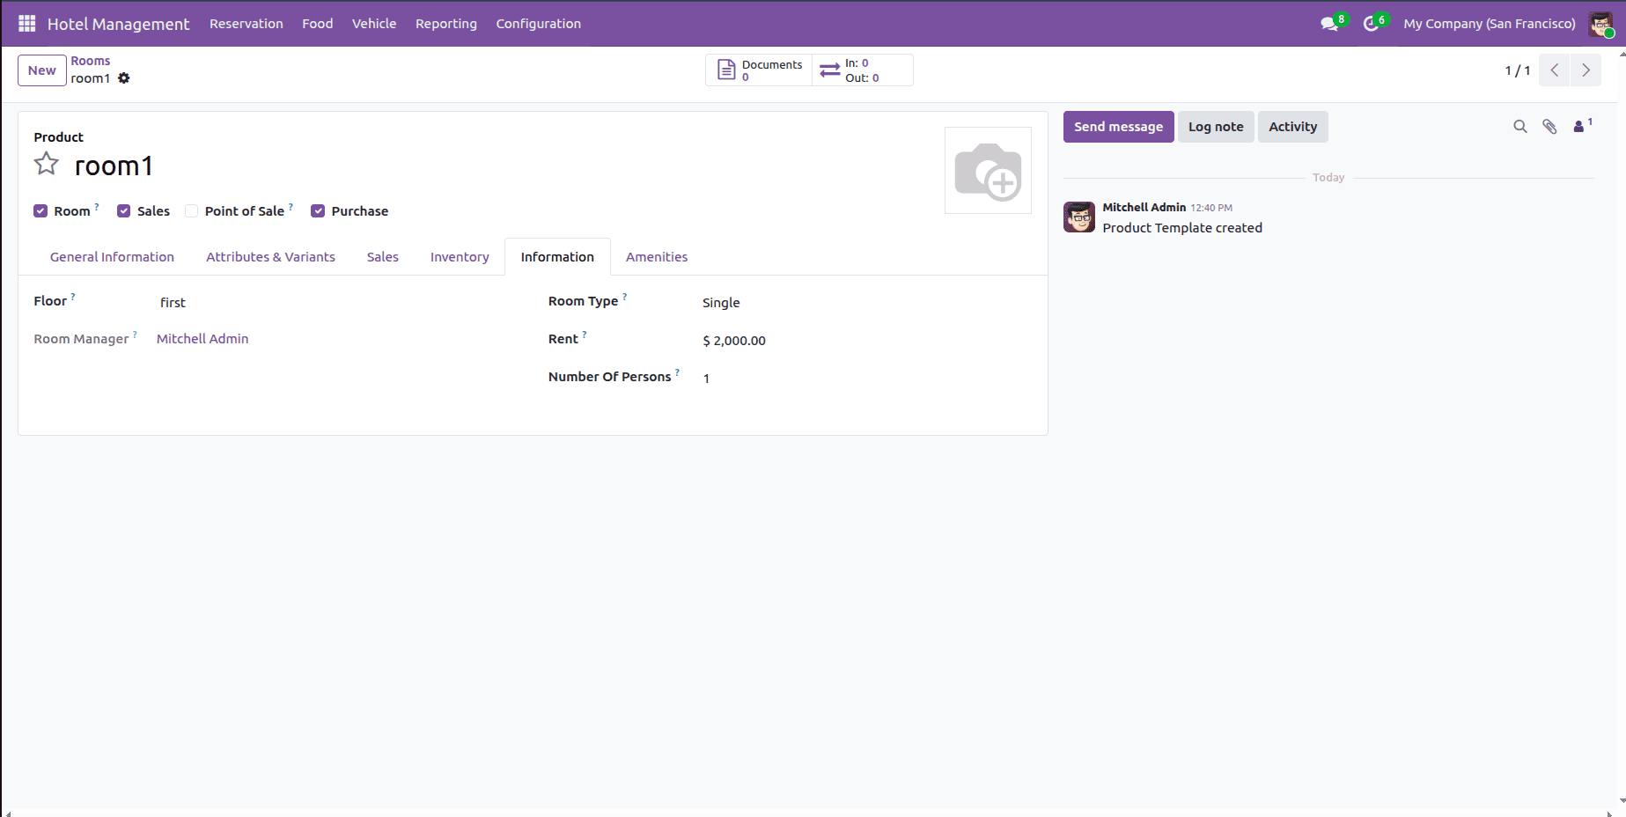Click the Product Template created message
Viewport: 1626px width, 817px height.
1182,228
